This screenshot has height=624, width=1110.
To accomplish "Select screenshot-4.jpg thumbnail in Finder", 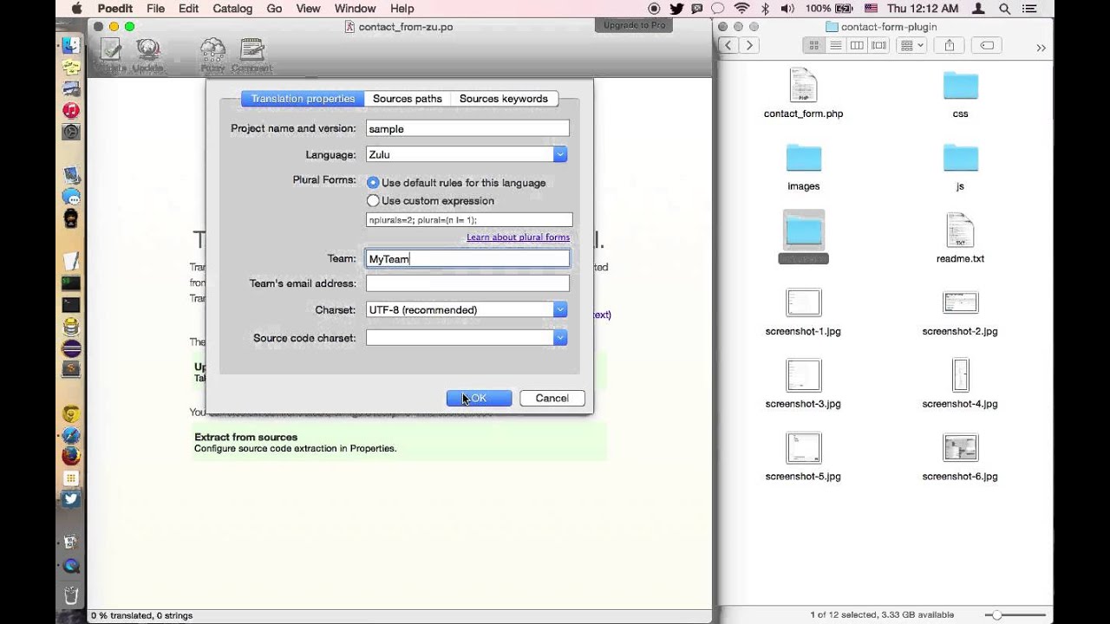I will (960, 375).
